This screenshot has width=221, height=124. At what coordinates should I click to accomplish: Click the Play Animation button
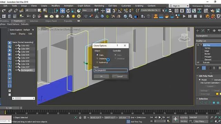160,117
